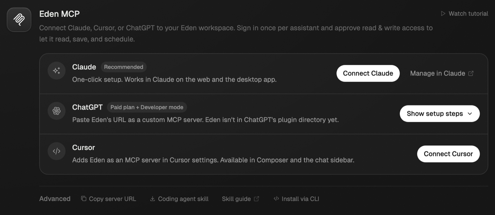Click the Cursor code brackets icon
The width and height of the screenshot is (495, 215).
pos(57,151)
